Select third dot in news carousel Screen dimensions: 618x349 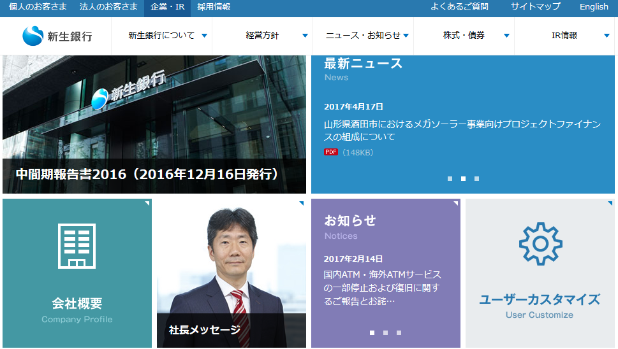476,178
